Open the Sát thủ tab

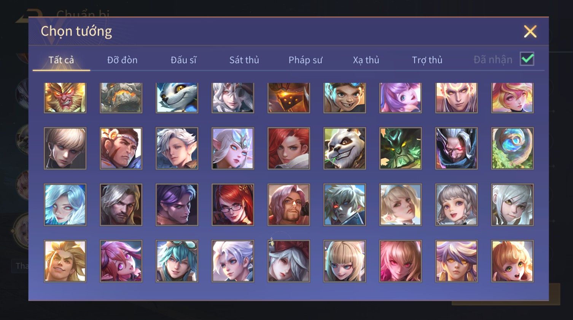pyautogui.click(x=244, y=60)
